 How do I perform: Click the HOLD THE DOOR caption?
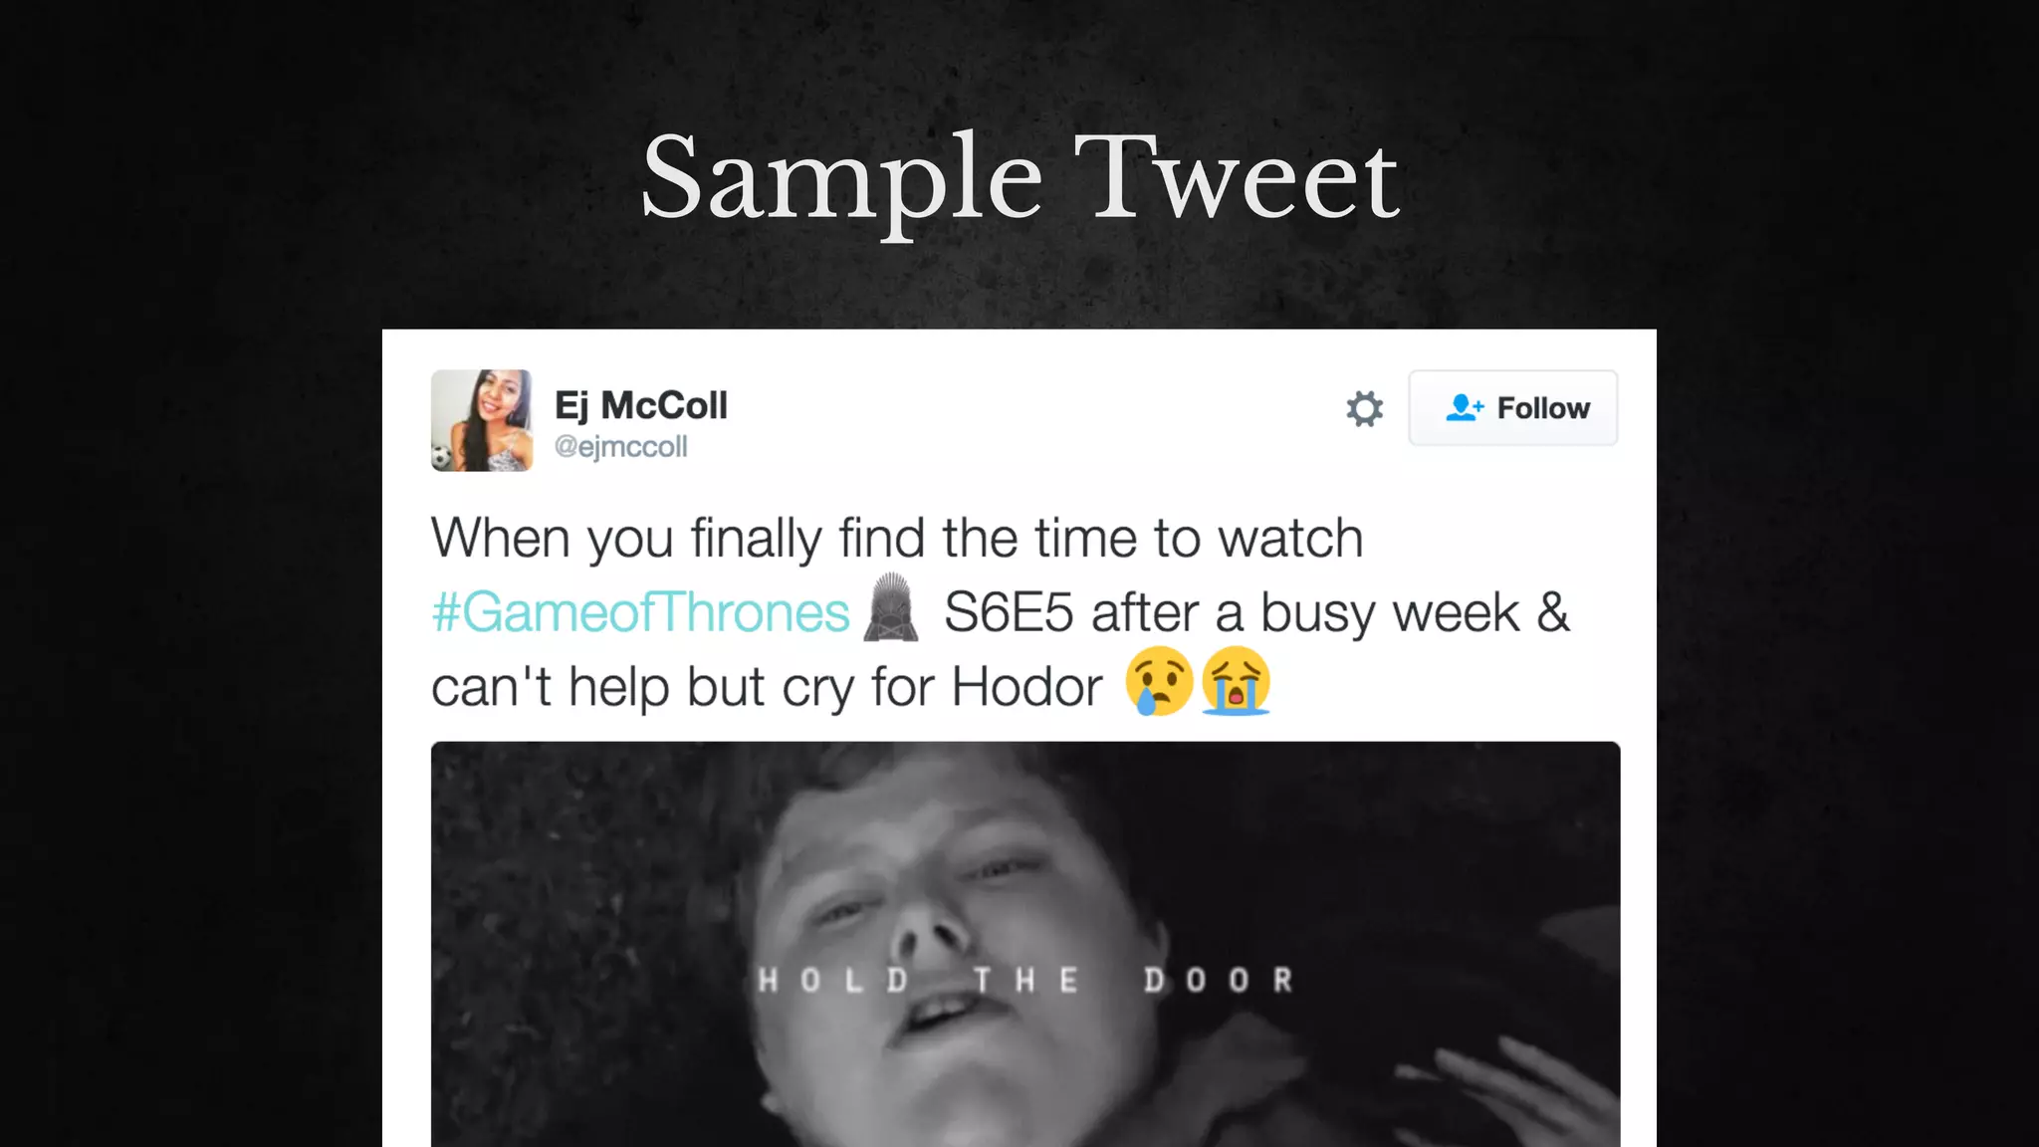[1025, 980]
